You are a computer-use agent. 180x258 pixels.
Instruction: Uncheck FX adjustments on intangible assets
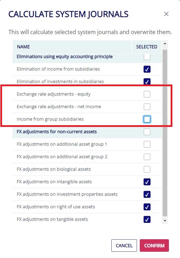[147, 182]
